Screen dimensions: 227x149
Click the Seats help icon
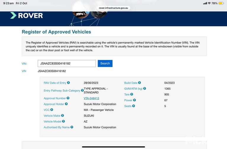(x=134, y=106)
